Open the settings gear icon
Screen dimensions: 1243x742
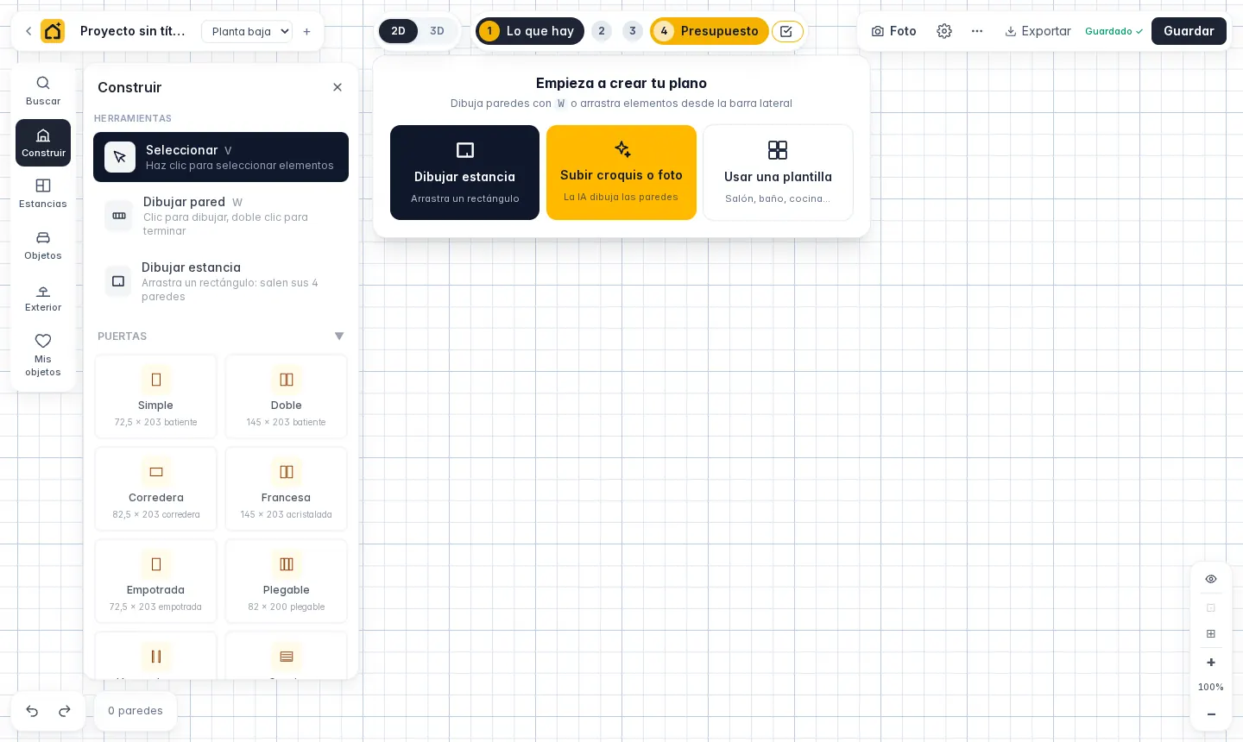944,31
